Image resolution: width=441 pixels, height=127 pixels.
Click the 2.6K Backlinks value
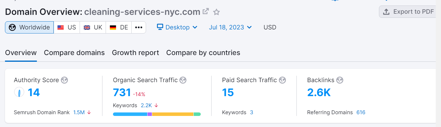pyautogui.click(x=319, y=93)
